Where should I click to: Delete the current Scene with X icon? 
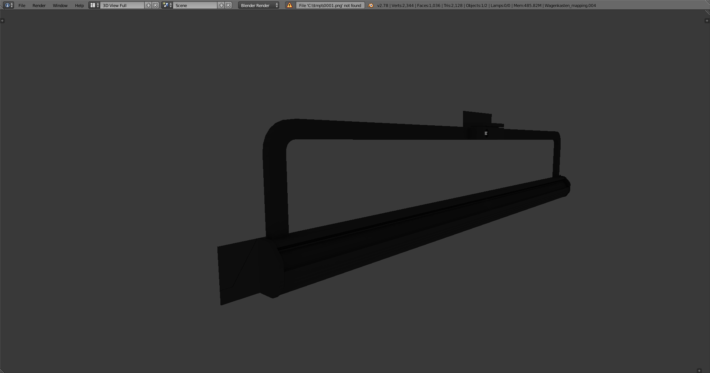tap(229, 5)
